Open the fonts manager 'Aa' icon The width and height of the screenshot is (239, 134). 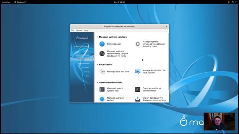(102, 54)
